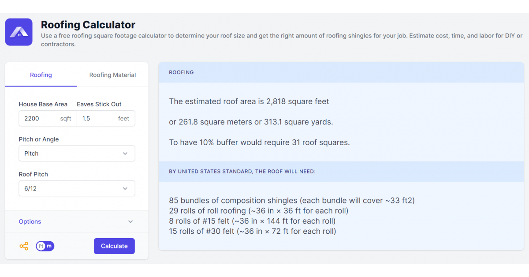This screenshot has height=277, width=529.
Task: Click the orange share icon
Action: tap(24, 246)
